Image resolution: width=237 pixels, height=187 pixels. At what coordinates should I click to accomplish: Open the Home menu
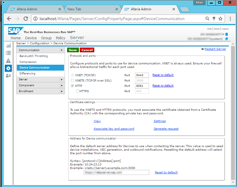(x=16, y=38)
